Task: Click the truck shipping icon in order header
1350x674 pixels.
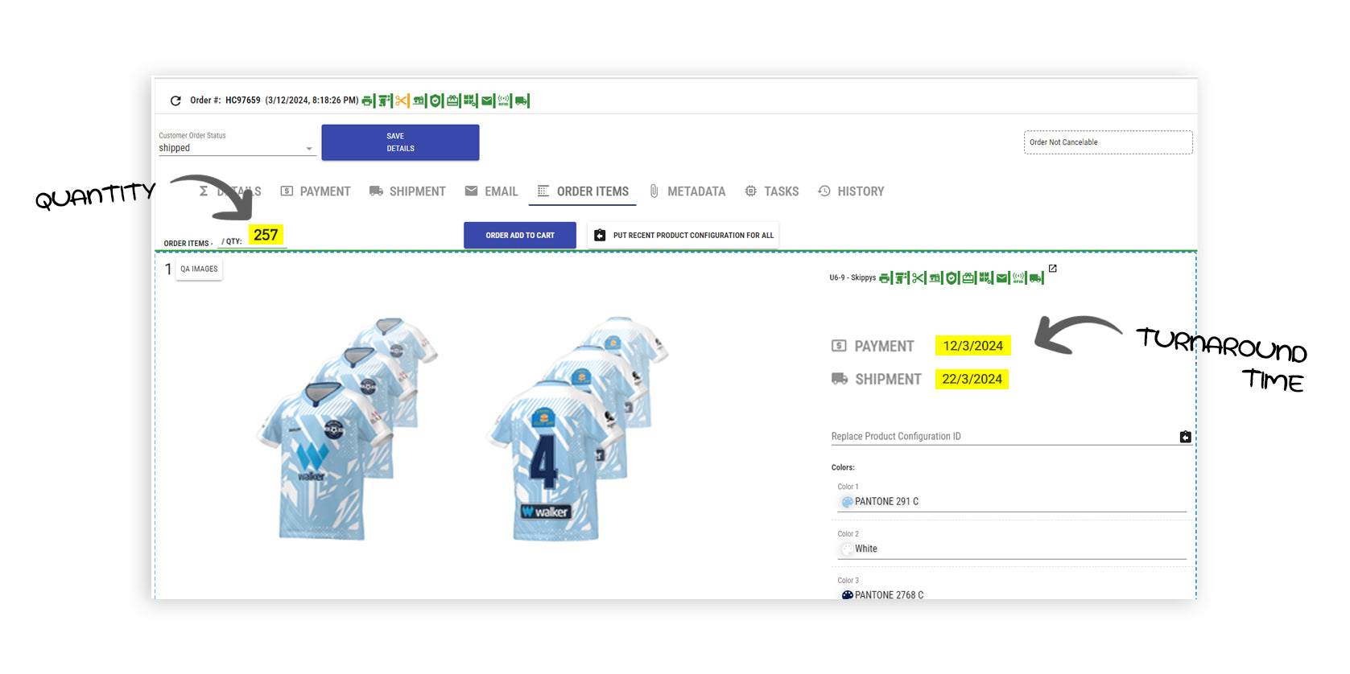Action: coord(521,101)
